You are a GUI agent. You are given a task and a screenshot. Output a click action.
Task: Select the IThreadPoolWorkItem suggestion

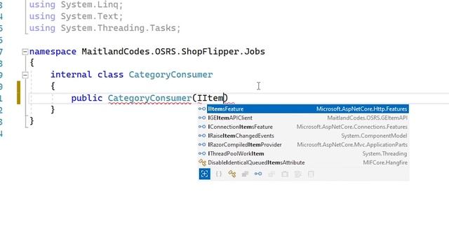point(303,153)
